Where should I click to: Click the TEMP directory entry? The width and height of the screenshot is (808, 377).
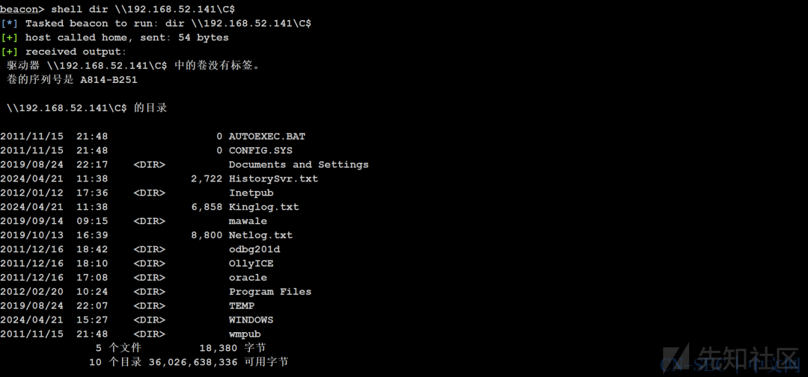(x=242, y=305)
